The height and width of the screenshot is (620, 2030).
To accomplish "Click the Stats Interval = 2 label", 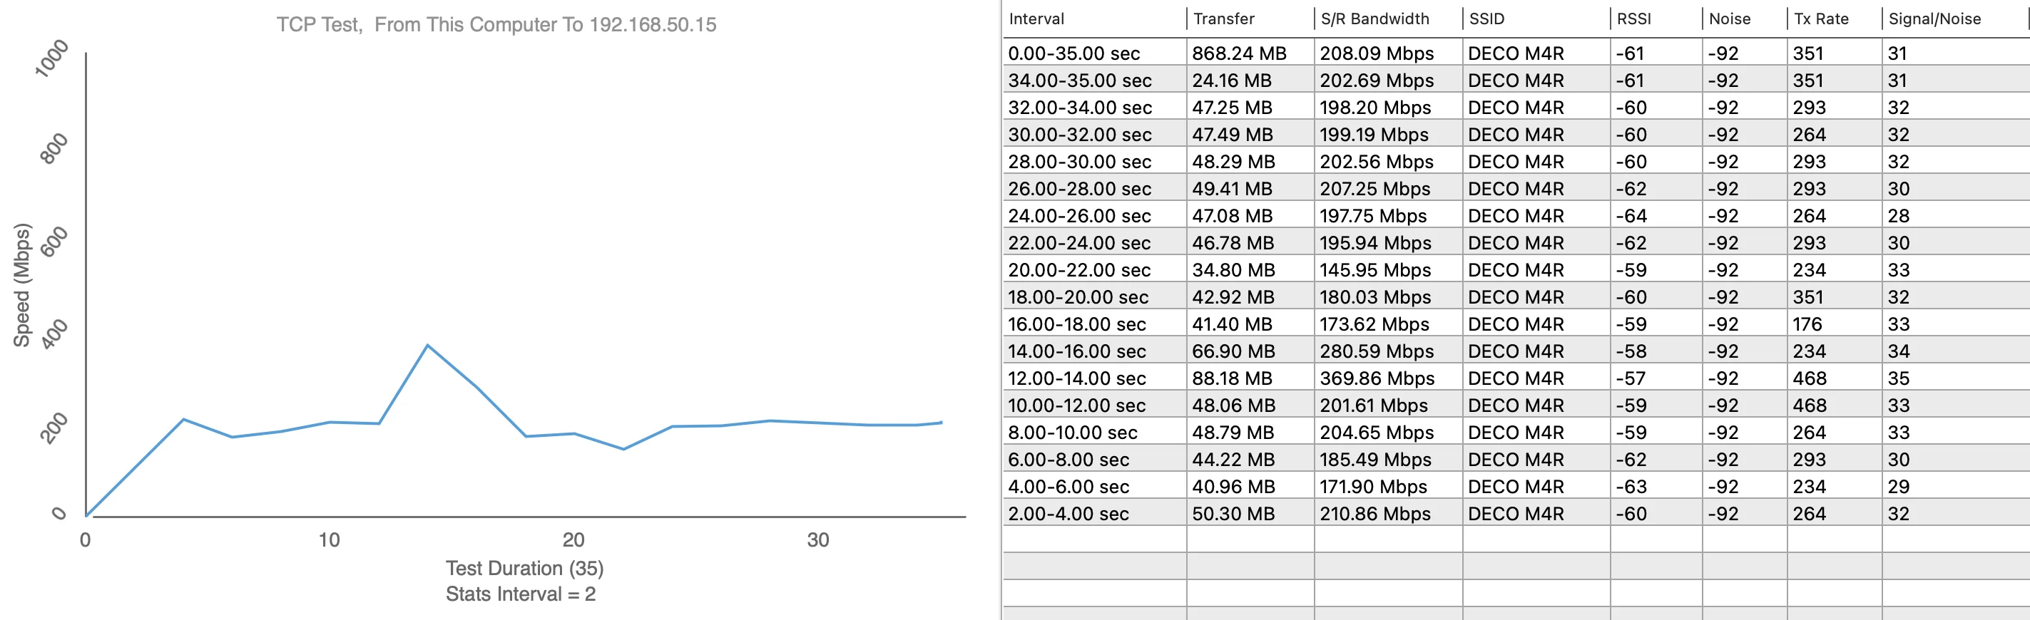I will (520, 594).
